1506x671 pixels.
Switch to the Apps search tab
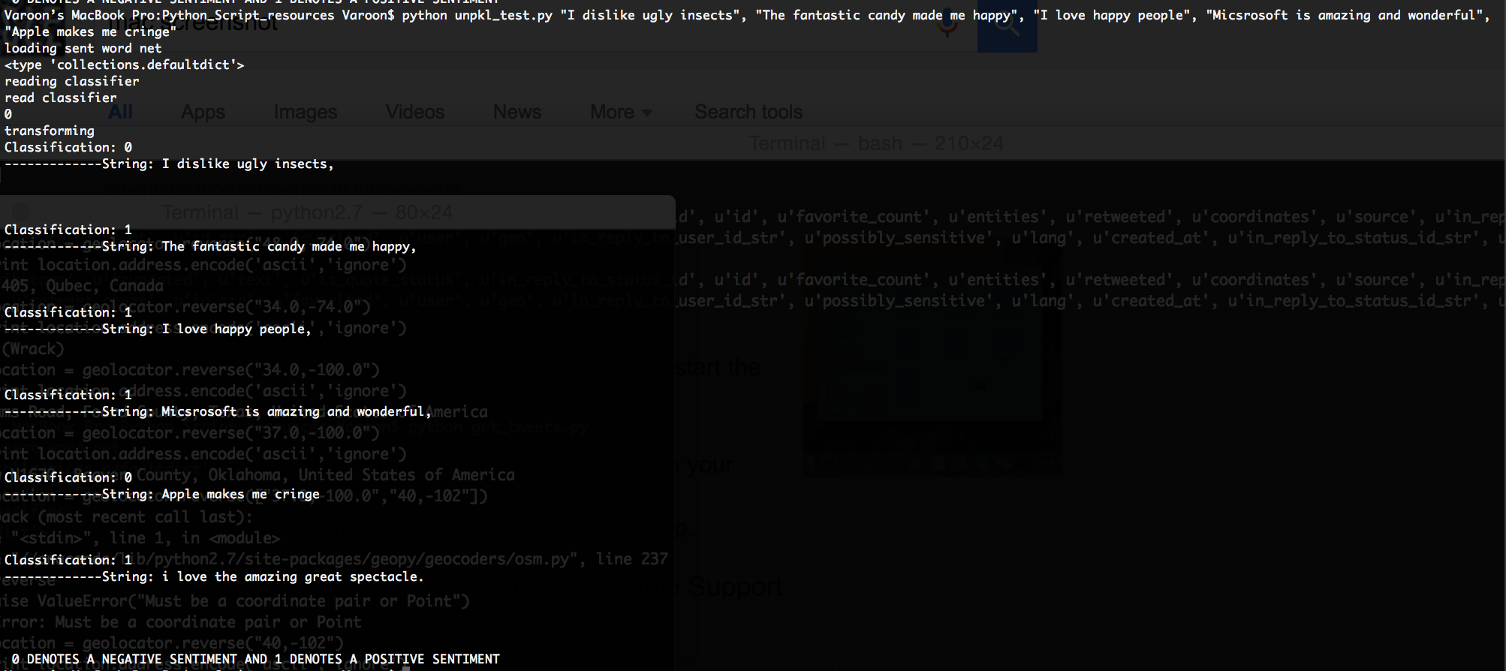click(x=203, y=112)
